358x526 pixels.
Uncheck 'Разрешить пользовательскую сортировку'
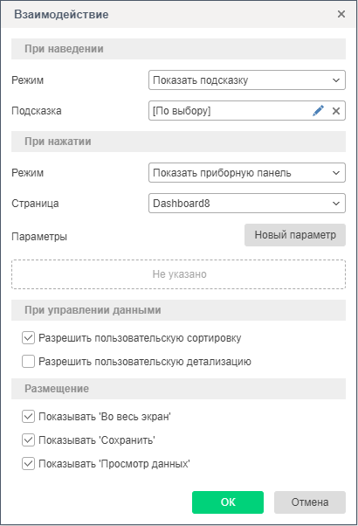click(28, 338)
